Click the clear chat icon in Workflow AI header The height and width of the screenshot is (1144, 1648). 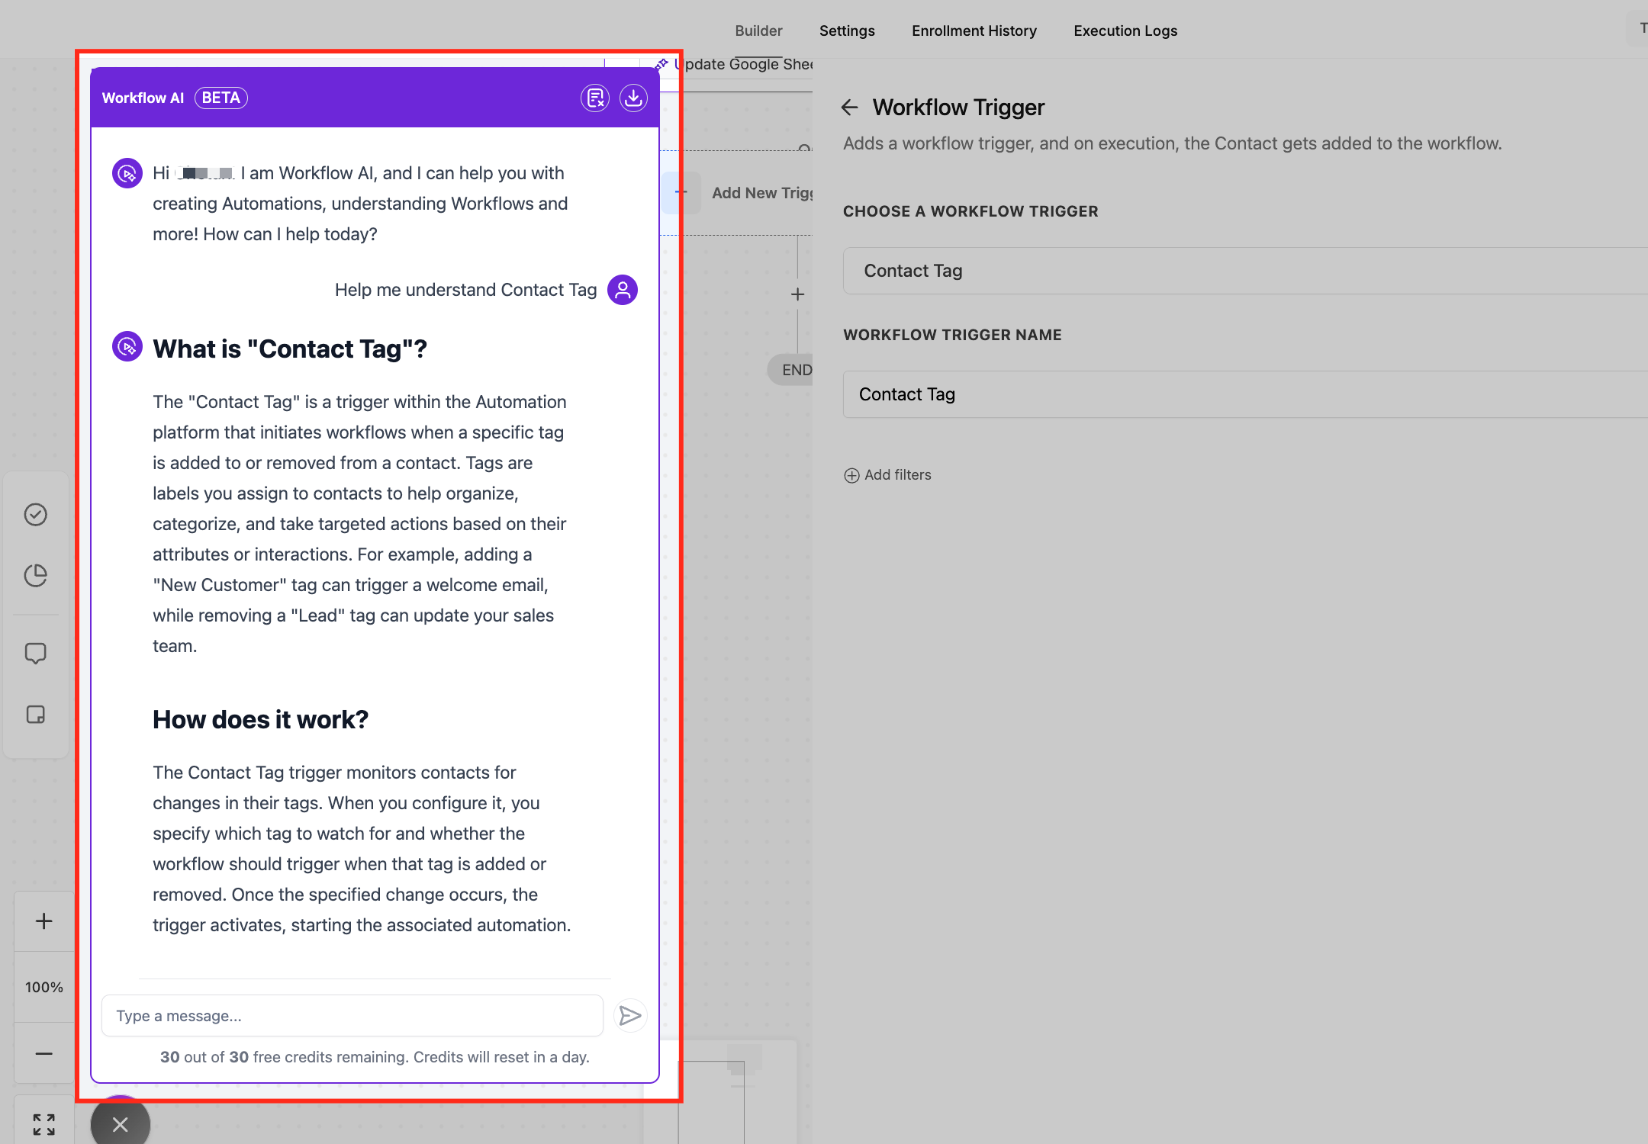point(594,98)
